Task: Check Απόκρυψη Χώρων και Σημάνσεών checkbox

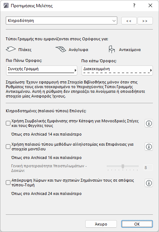Action: (x=8, y=182)
